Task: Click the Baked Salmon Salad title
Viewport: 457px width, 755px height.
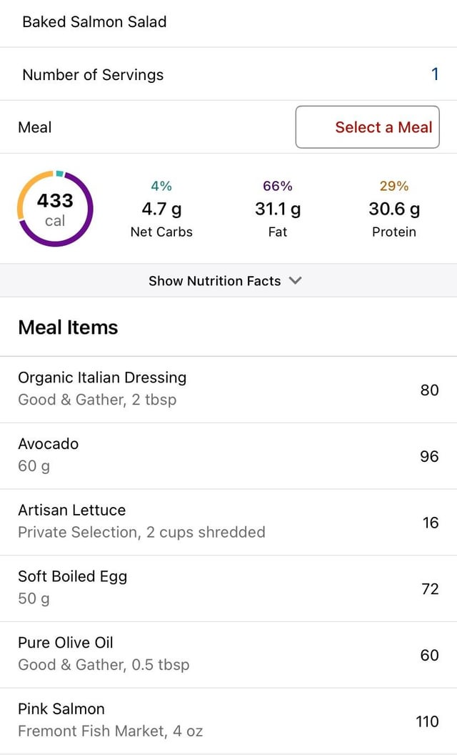Action: pos(94,21)
